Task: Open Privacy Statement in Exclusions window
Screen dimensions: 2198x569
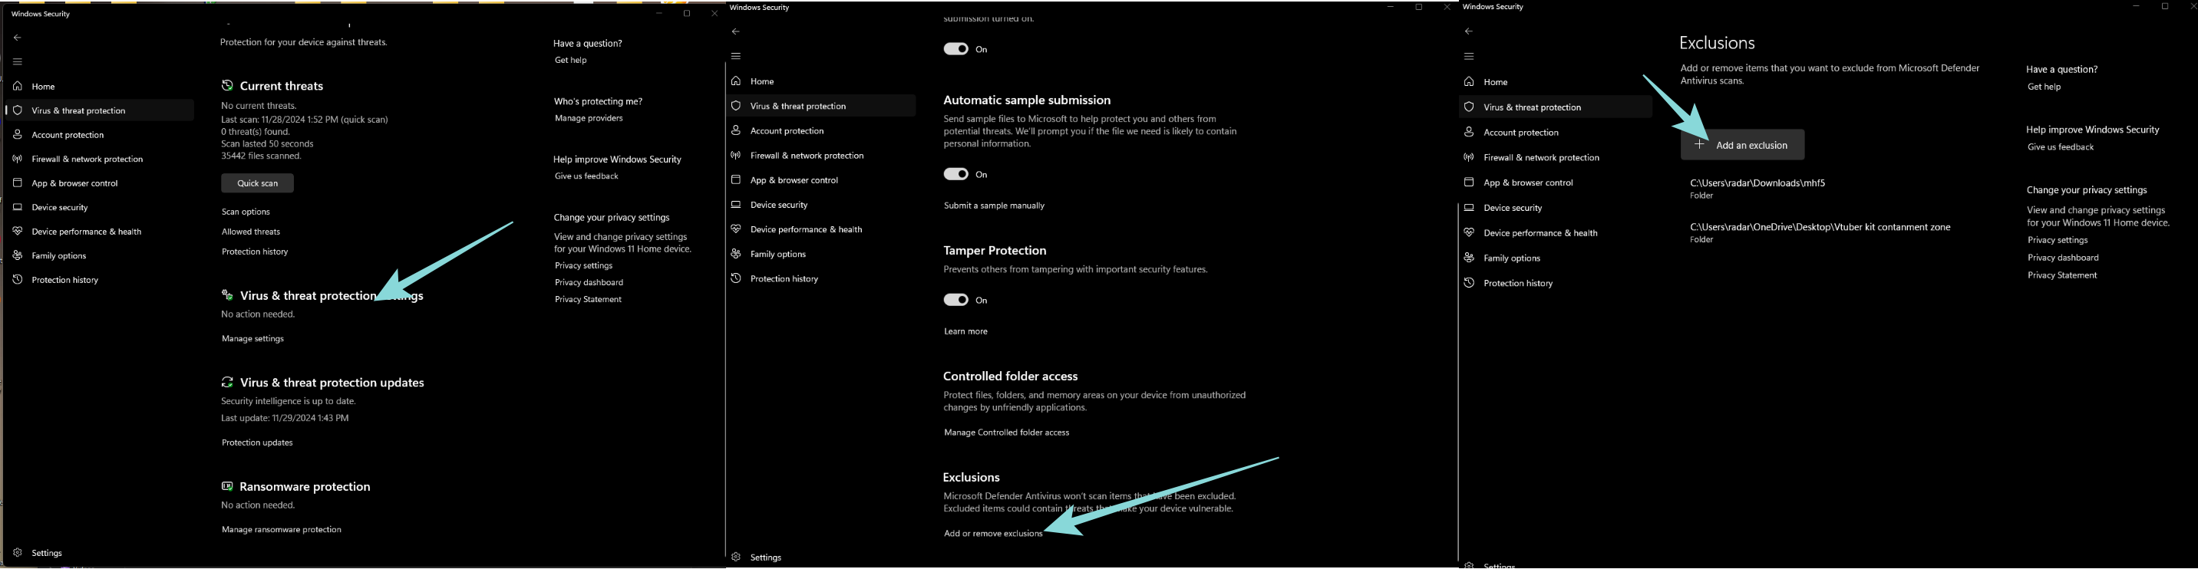Action: pos(2062,275)
